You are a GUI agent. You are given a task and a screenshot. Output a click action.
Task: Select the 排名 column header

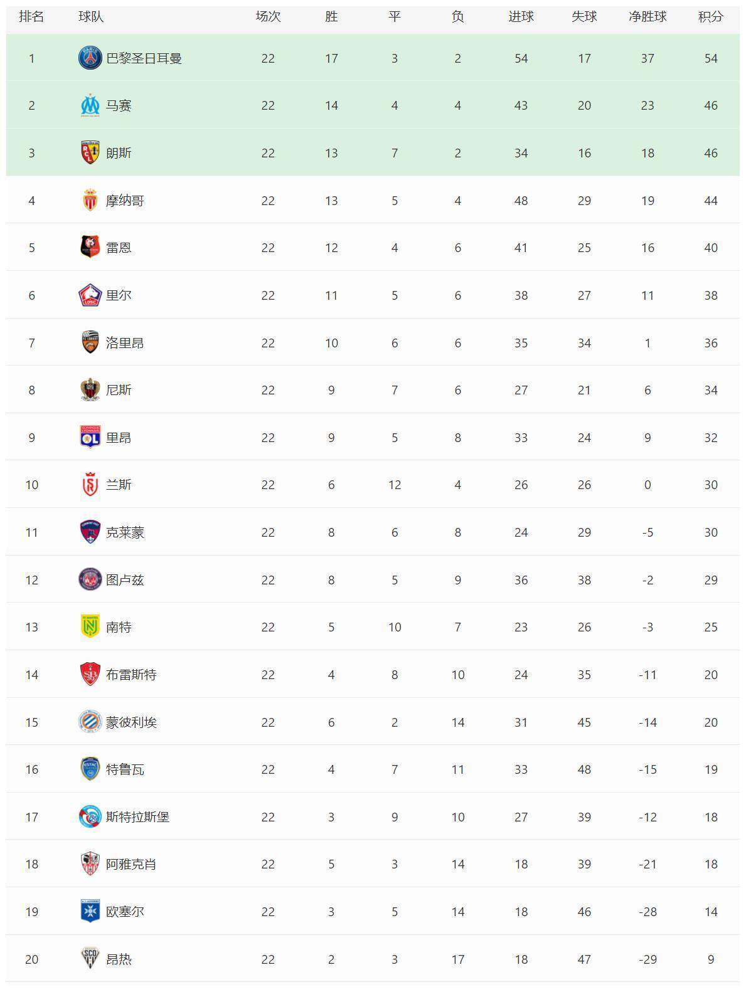pos(31,17)
